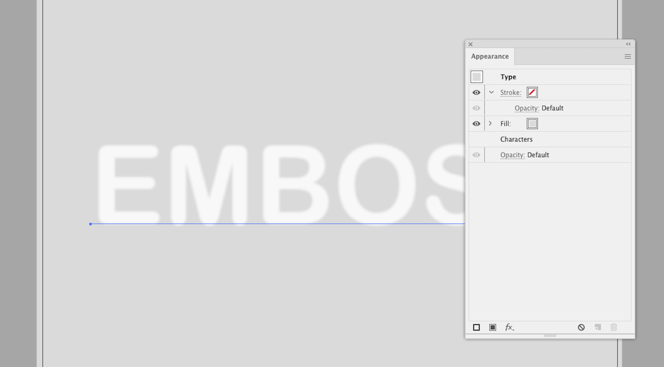The width and height of the screenshot is (664, 367).
Task: Click the Fill color swatch
Action: click(x=532, y=123)
